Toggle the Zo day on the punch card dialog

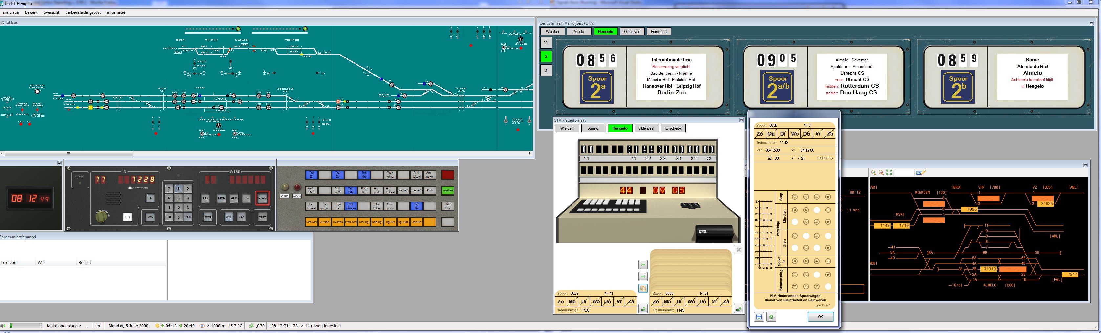[x=760, y=134]
